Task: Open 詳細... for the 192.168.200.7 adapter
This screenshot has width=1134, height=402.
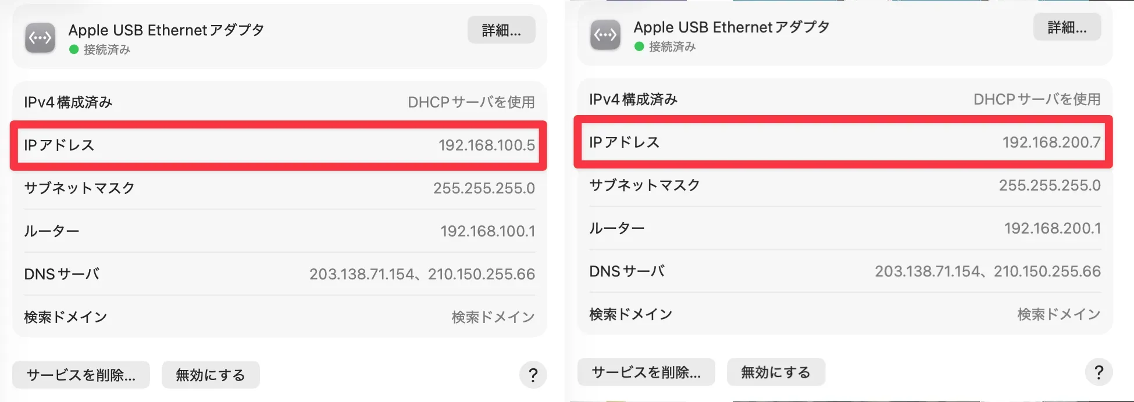Action: tap(1067, 27)
